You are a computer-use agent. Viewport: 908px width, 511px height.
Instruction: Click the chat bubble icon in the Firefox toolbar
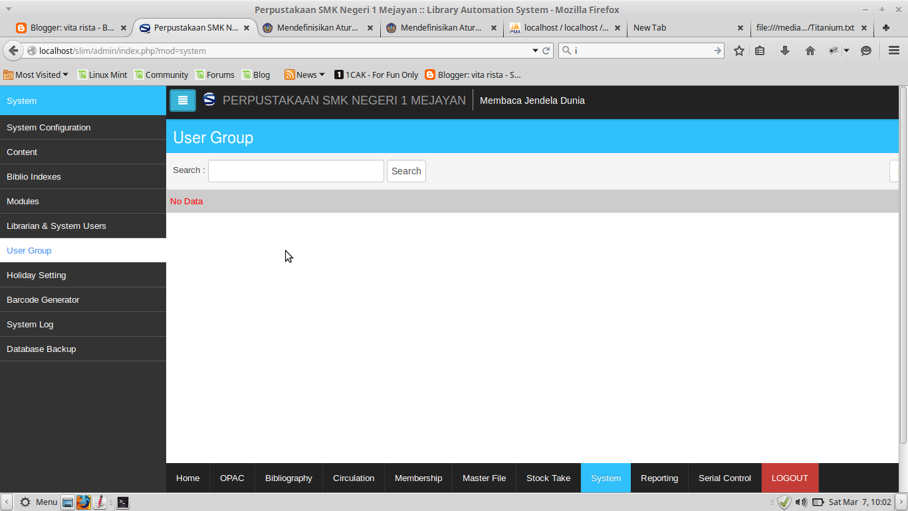[x=865, y=50]
